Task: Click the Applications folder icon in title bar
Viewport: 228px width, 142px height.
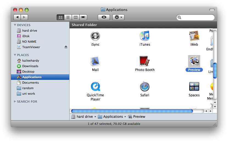Action: coord(103,10)
